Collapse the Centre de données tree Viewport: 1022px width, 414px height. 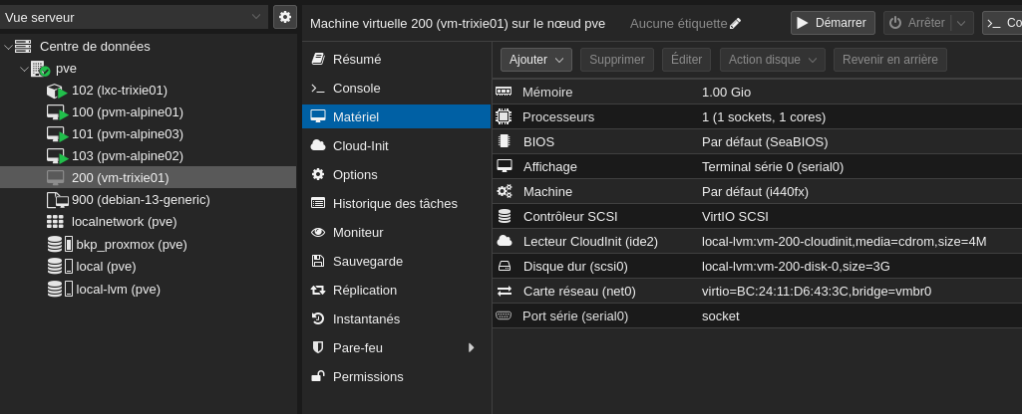click(x=9, y=46)
